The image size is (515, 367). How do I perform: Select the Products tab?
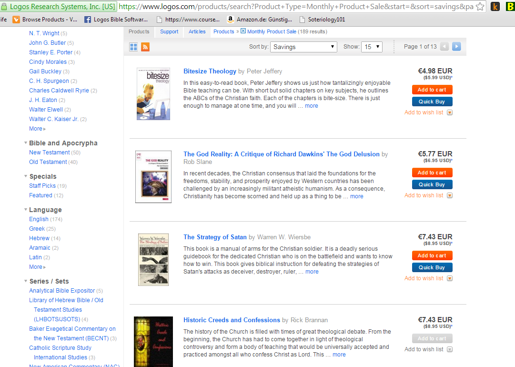pos(139,31)
